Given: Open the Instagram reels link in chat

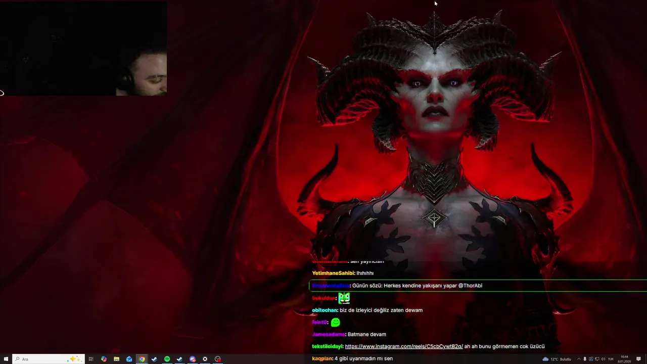Looking at the screenshot, I should point(404,346).
